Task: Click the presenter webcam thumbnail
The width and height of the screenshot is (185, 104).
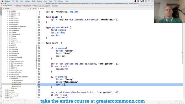Action: click(x=169, y=12)
